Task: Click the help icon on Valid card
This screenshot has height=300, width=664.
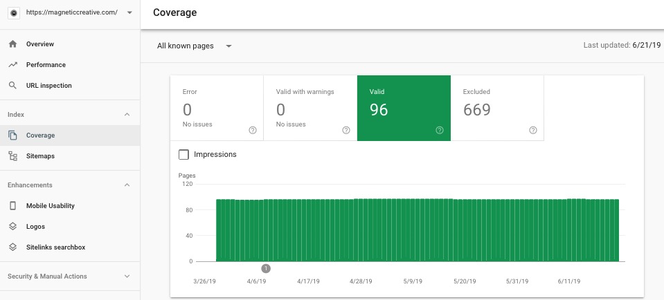Action: pyautogui.click(x=440, y=130)
